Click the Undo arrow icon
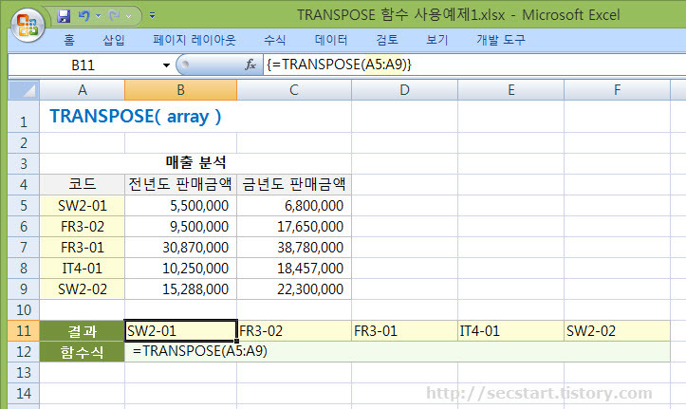The image size is (686, 409). click(83, 16)
